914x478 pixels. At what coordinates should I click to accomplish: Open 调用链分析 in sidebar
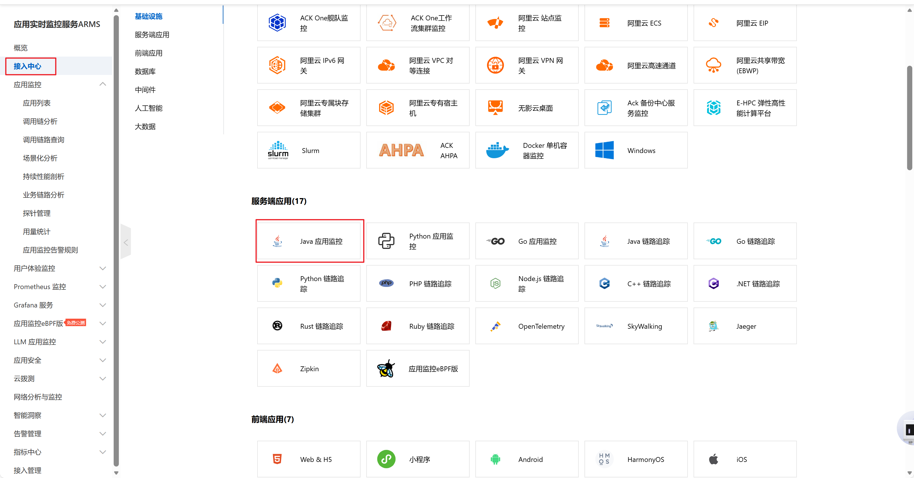click(x=40, y=121)
